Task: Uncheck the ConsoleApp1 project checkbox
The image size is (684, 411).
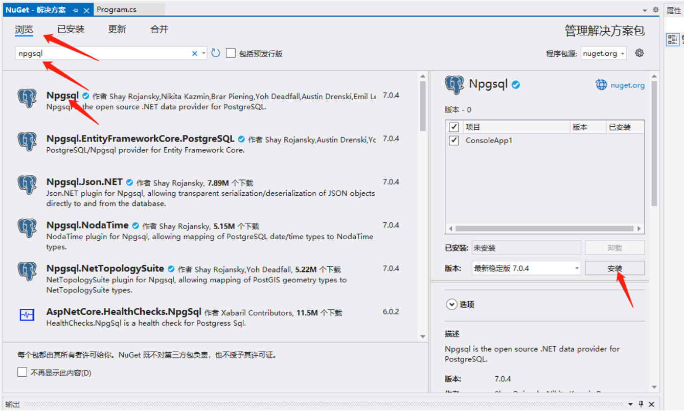Action: coord(453,141)
